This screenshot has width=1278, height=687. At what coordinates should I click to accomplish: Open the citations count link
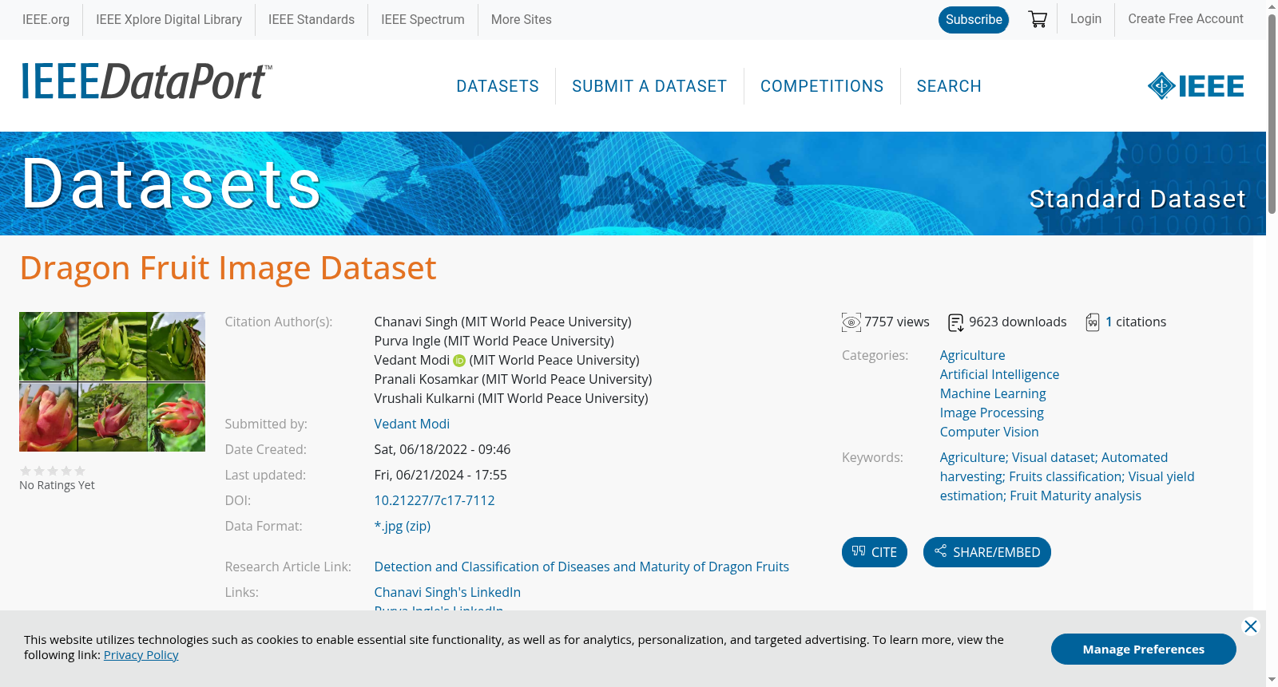point(1109,322)
